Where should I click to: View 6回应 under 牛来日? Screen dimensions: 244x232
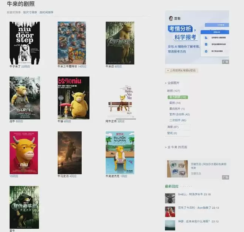tap(118, 67)
